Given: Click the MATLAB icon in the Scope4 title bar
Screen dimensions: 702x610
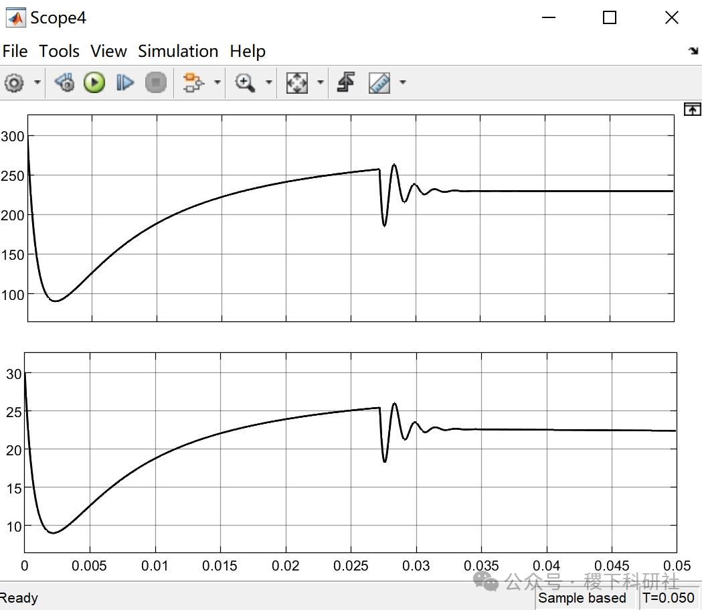Looking at the screenshot, I should (15, 18).
